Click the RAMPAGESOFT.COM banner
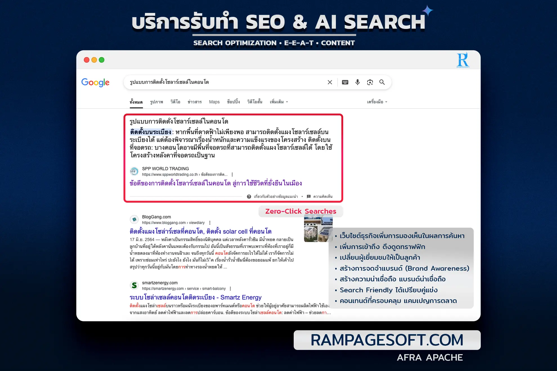Image resolution: width=557 pixels, height=371 pixels. pos(387,340)
